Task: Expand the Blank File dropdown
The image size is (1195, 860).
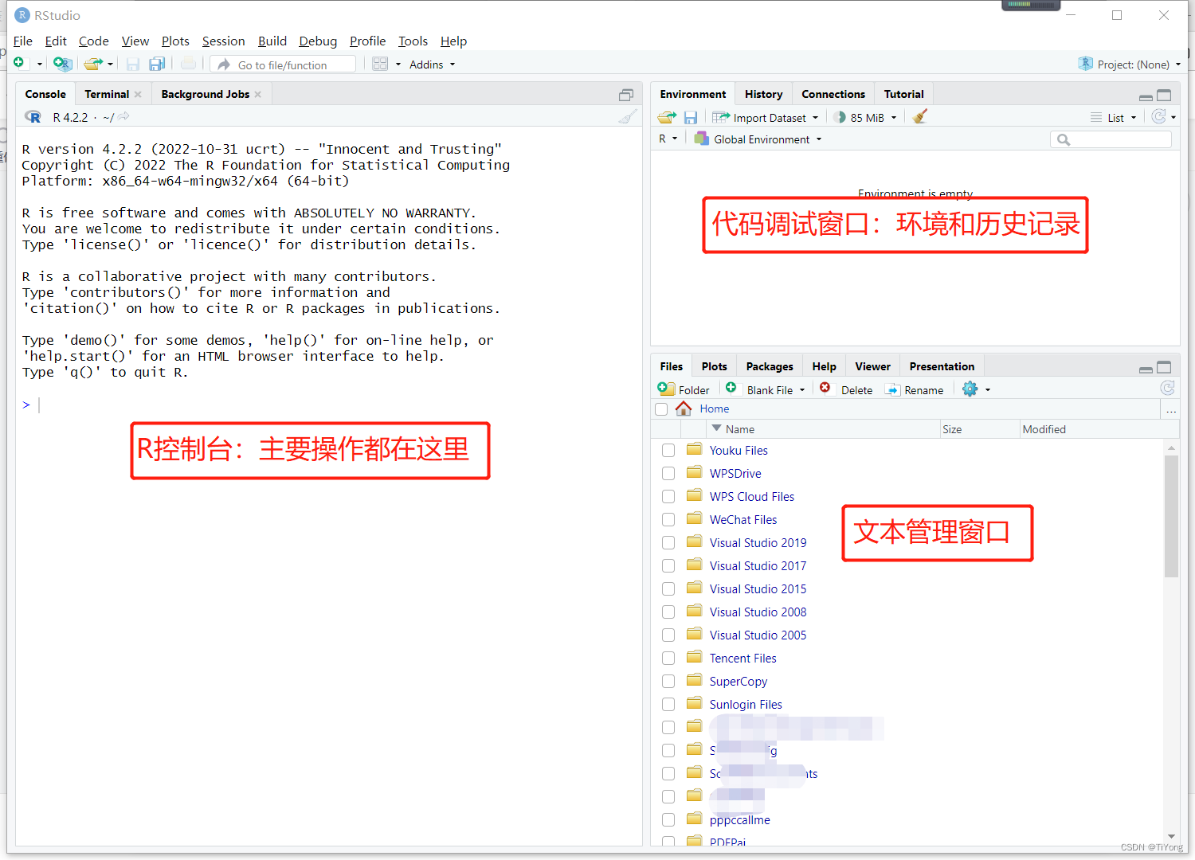Action: (x=802, y=390)
